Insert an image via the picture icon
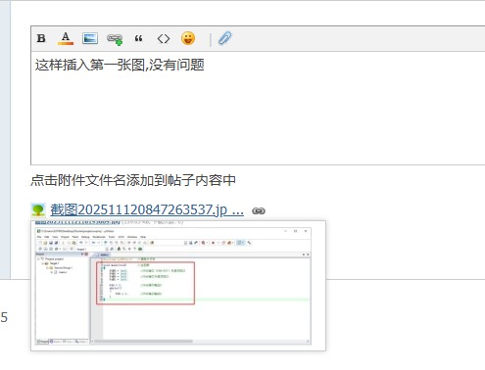 tap(90, 38)
